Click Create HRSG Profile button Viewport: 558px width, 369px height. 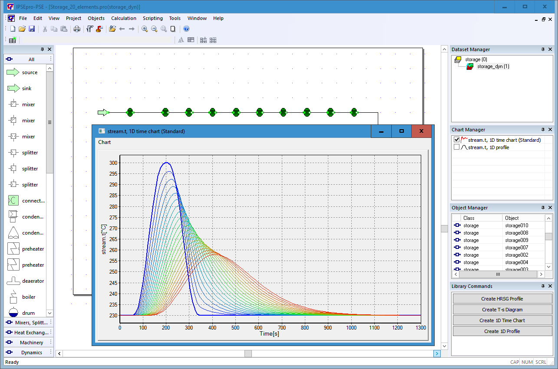(x=502, y=299)
